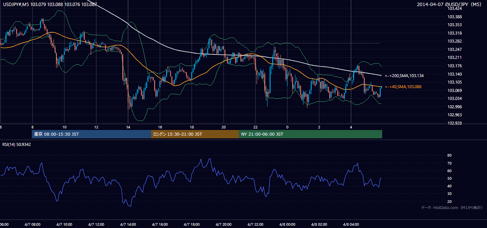Viewport: 487px width, 228px height.
Task: Click hour label 10 under the price chart
Action: pos(64,127)
